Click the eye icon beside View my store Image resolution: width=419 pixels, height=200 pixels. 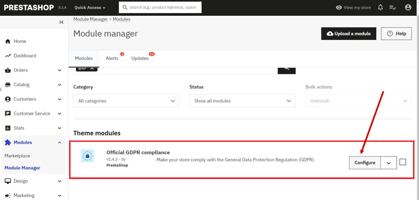tap(339, 8)
